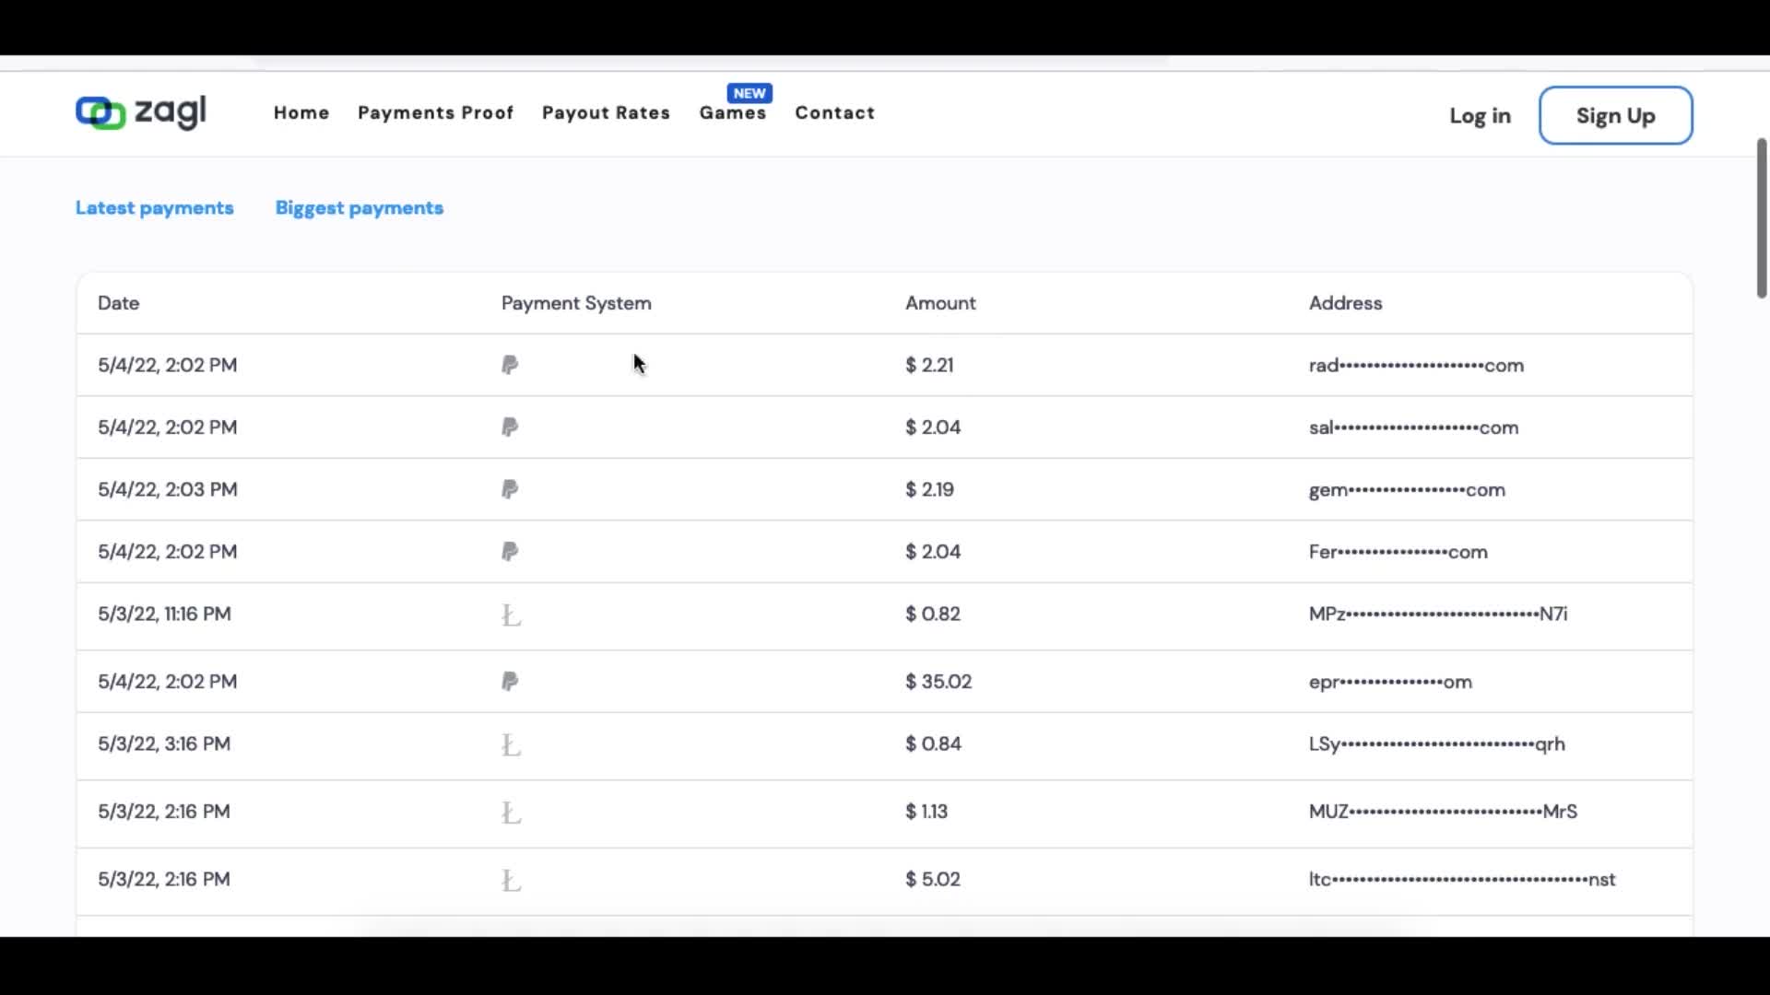The height and width of the screenshot is (995, 1770).
Task: Click PayPal icon in $35.02 payment row
Action: pyautogui.click(x=510, y=682)
